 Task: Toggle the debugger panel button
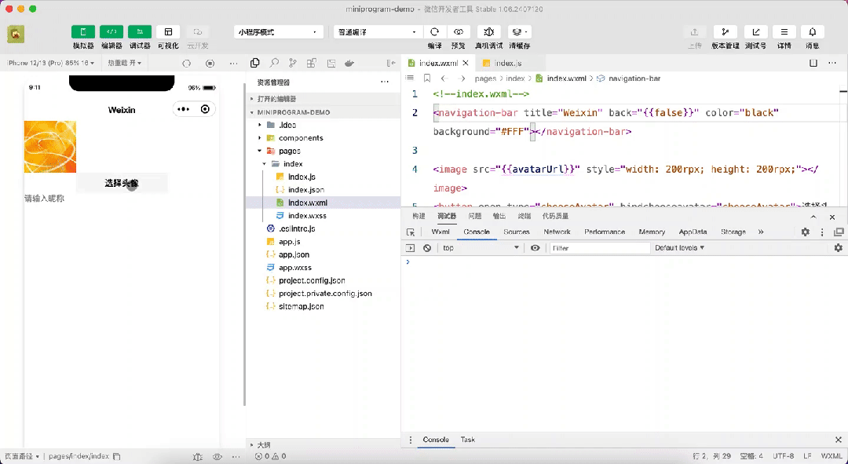[x=140, y=32]
